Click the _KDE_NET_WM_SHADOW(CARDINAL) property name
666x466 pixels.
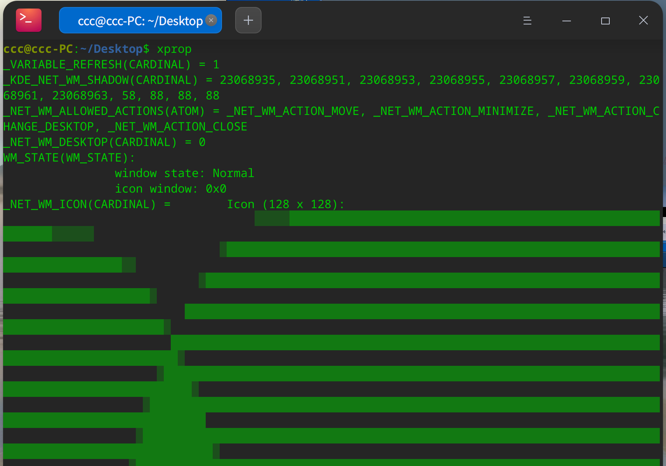click(101, 80)
